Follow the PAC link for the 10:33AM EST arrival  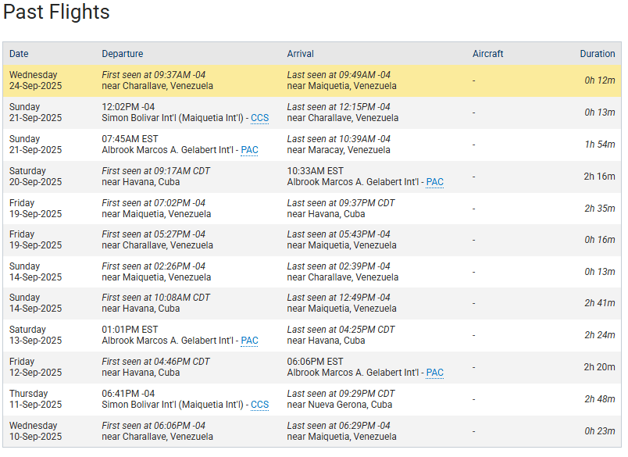coord(434,182)
